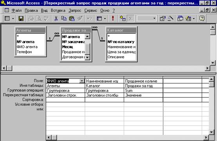Run the query with the red exclamation icon

pyautogui.click(x=113, y=18)
